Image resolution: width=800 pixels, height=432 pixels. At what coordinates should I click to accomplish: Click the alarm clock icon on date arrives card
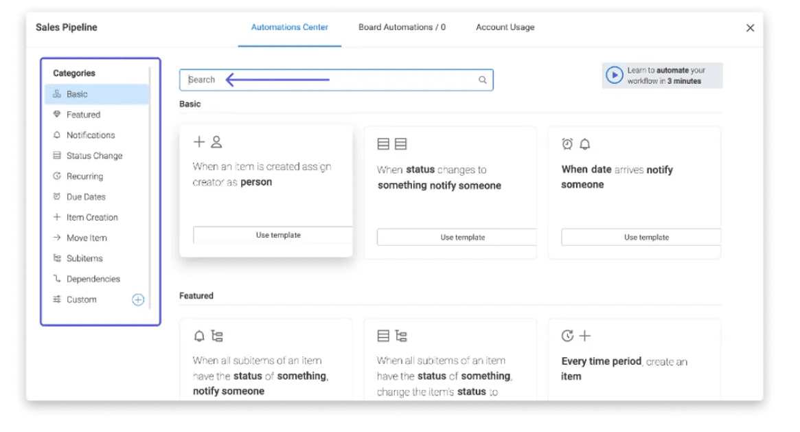click(x=567, y=144)
